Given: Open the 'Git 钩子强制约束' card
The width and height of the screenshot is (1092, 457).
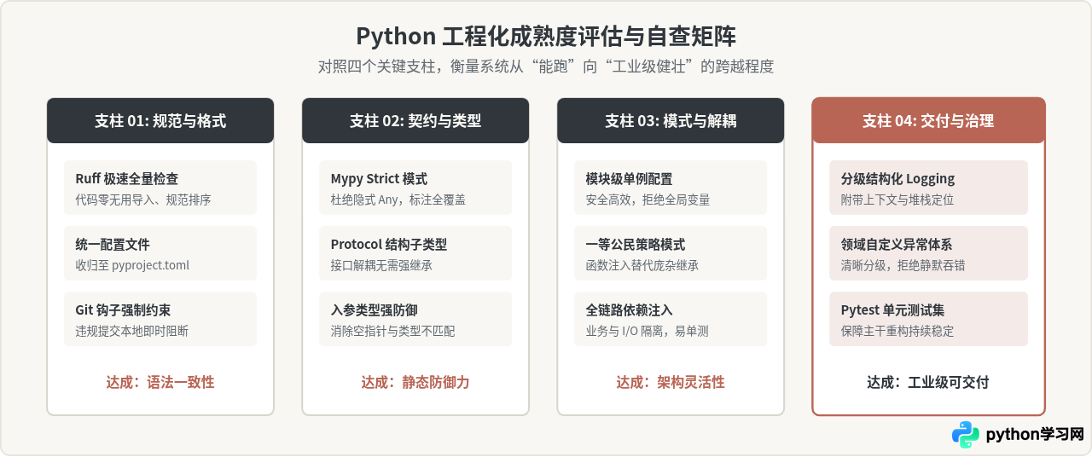Looking at the screenshot, I should [x=160, y=319].
